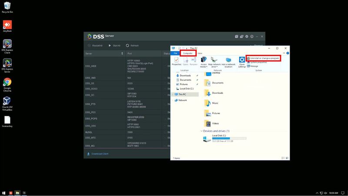This screenshot has height=196, width=348.
Task: Open the Oracle VM VirtualBox desktop icon
Action: (7, 103)
